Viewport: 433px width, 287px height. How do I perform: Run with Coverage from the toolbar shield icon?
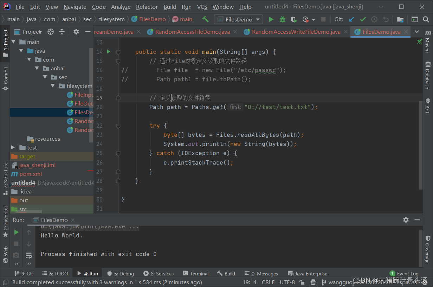[294, 19]
